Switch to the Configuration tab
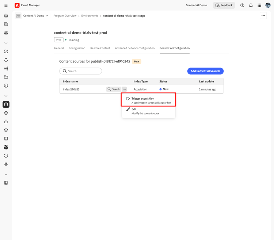 [77, 48]
